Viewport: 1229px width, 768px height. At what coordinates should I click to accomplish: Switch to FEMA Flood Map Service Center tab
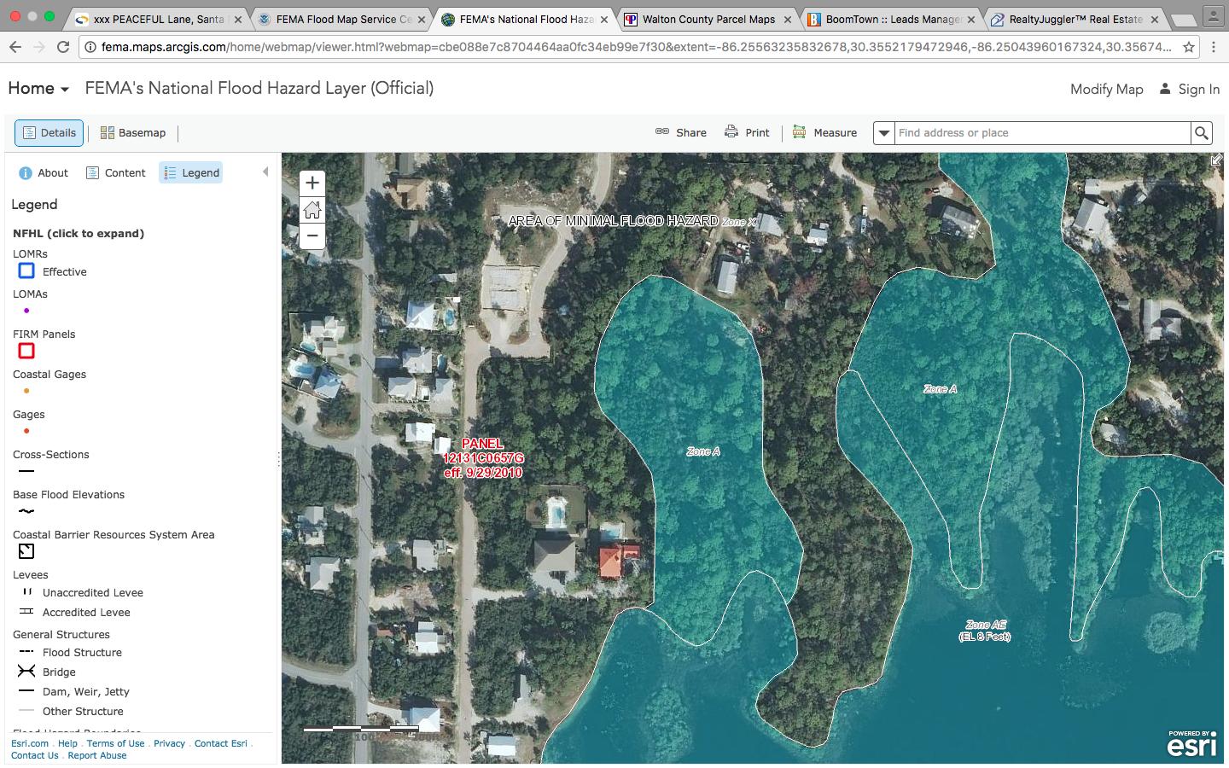343,19
